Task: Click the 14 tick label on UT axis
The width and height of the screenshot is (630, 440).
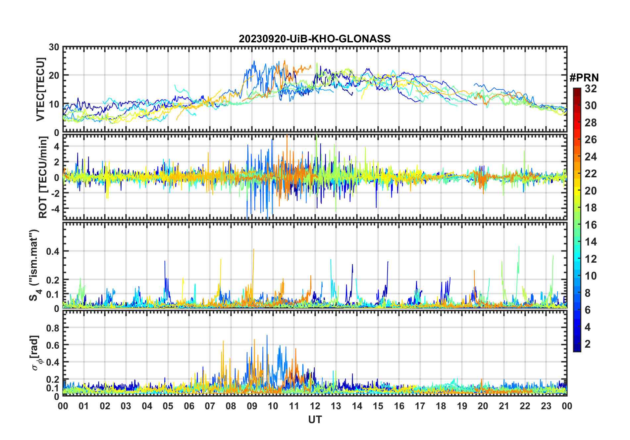Action: [357, 406]
